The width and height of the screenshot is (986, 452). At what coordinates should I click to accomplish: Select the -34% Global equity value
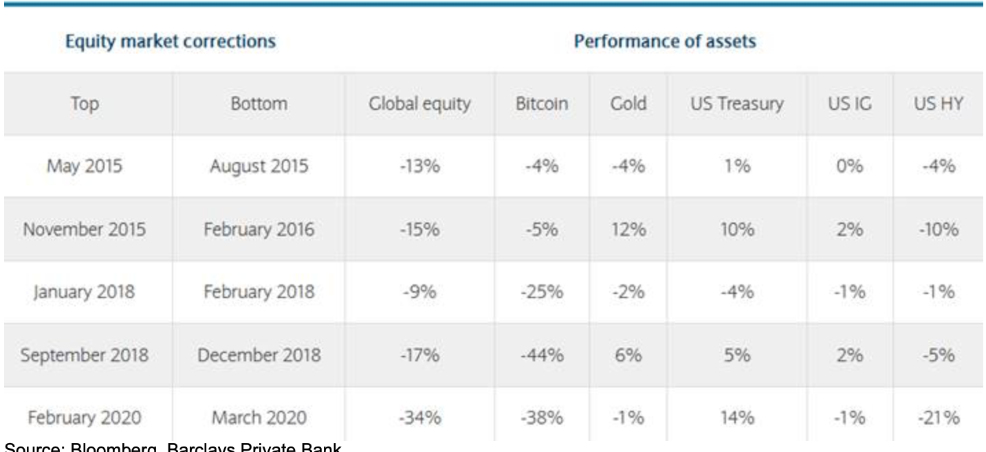419,418
